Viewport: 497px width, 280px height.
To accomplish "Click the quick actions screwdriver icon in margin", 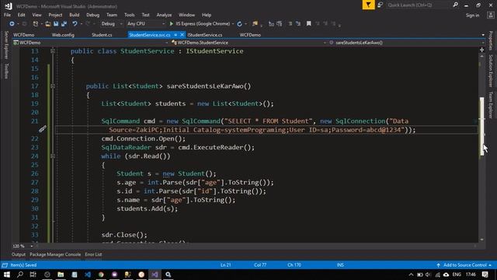I will pyautogui.click(x=43, y=128).
